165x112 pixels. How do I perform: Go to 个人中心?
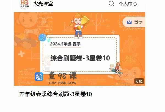point(128,4)
